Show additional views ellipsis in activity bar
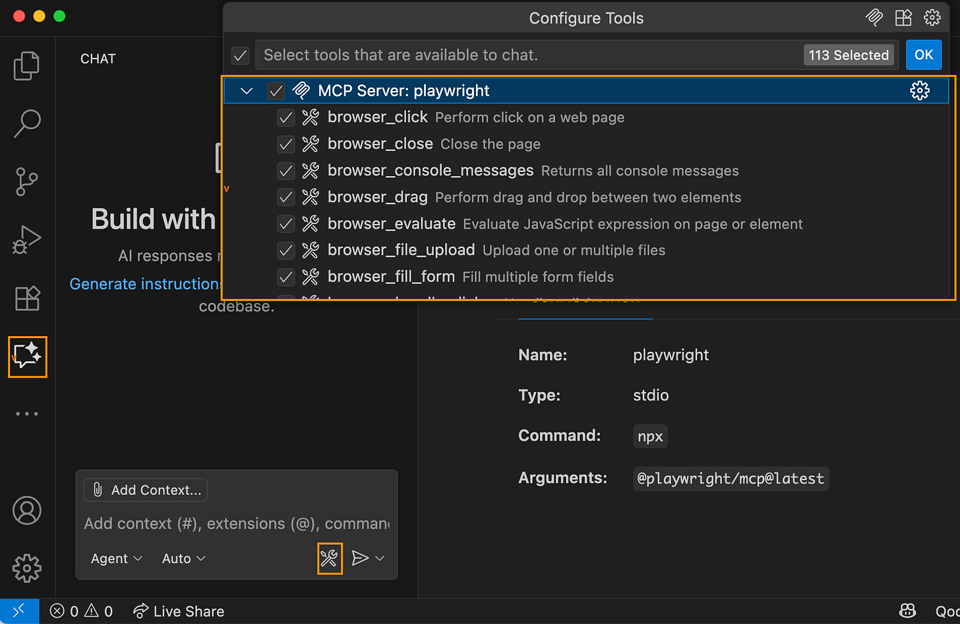 coord(27,414)
